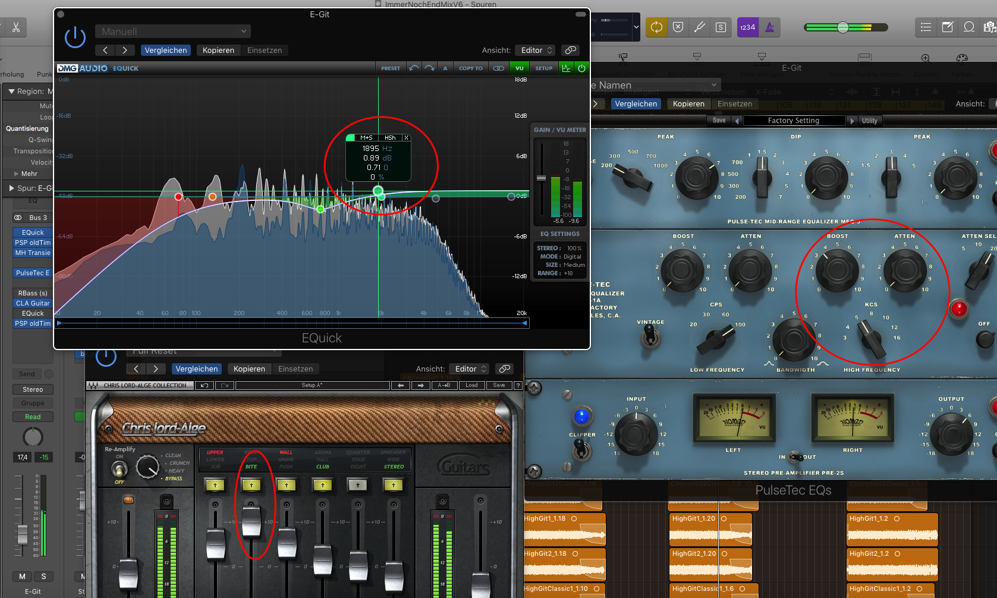This screenshot has height=598, width=997.
Task: Select the A state button in EQuick
Action: pyautogui.click(x=445, y=68)
